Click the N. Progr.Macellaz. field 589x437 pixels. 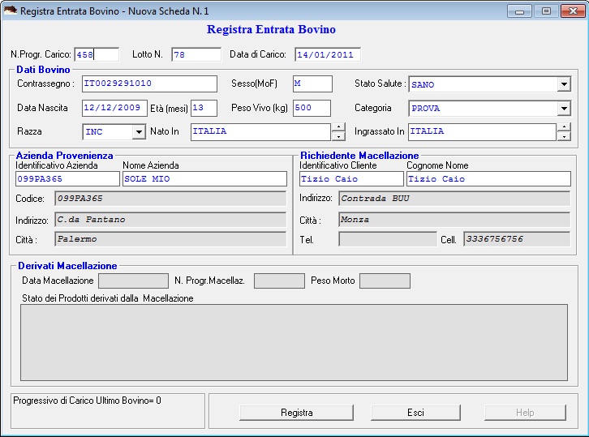(279, 281)
